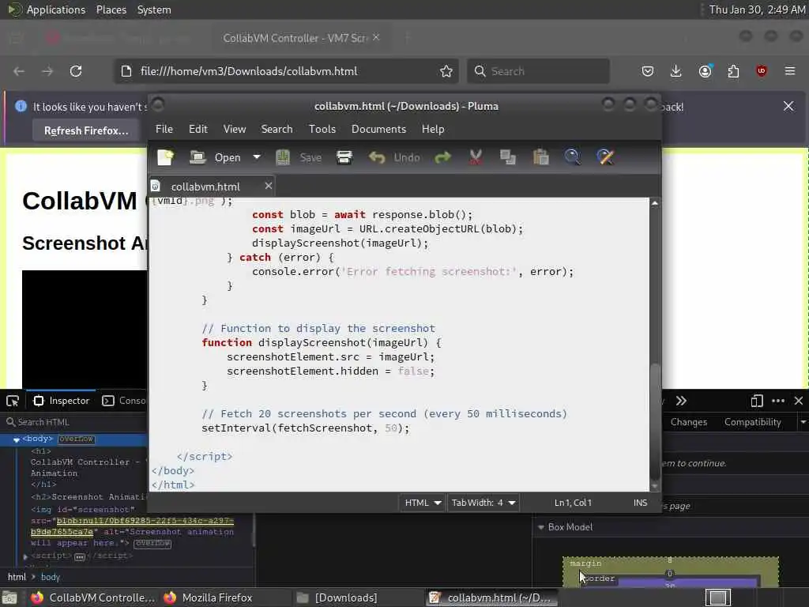Open the Tab Width dropdown in status bar
Viewport: 809px width, 607px height.
pos(483,503)
